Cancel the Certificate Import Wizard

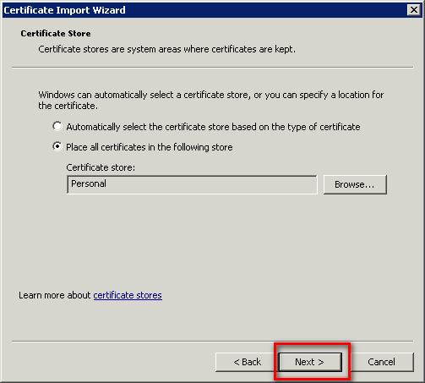(382, 362)
